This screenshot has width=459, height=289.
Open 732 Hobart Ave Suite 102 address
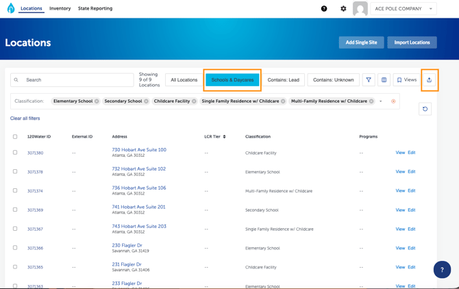[x=139, y=168]
